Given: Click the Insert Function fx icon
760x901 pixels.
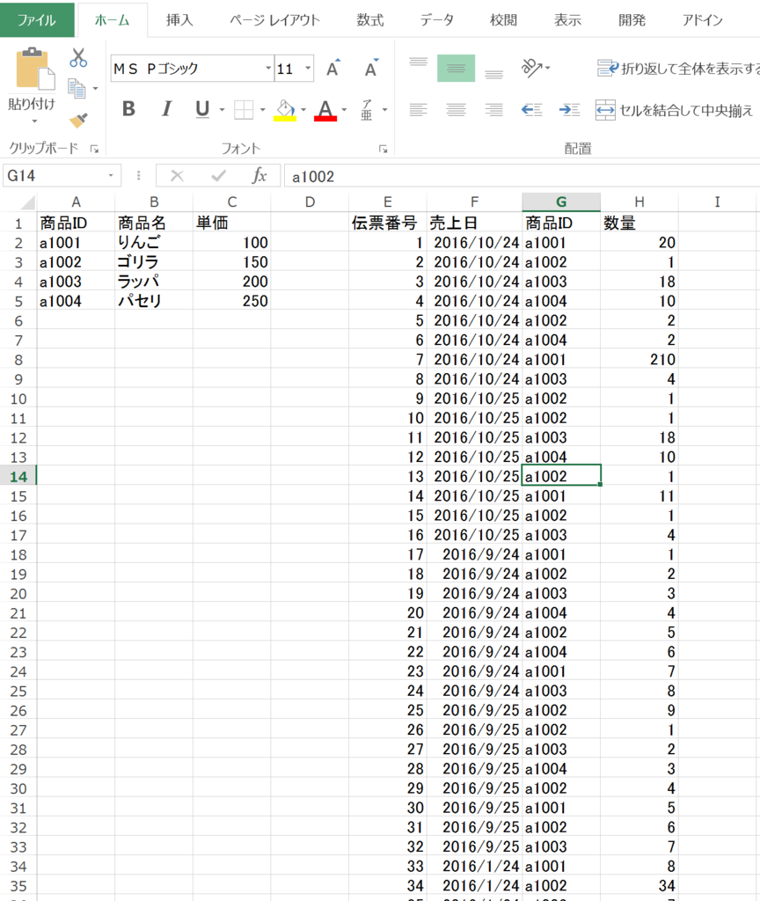Looking at the screenshot, I should (259, 176).
